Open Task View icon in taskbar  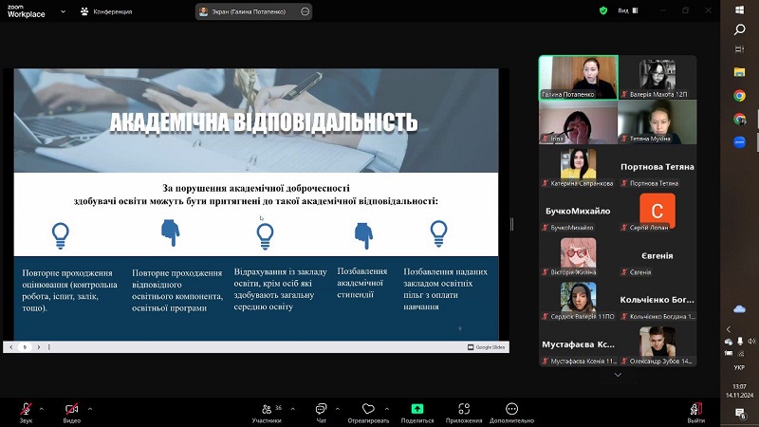(739, 49)
